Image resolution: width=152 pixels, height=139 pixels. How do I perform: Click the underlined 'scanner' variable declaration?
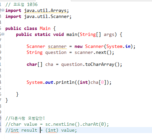coord(57,47)
